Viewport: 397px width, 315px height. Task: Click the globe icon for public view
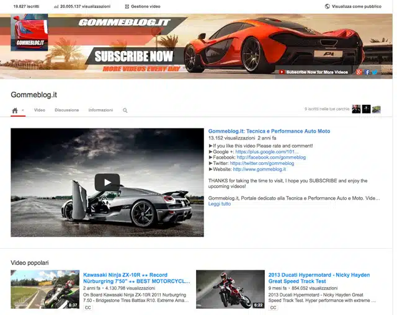coord(328,6)
